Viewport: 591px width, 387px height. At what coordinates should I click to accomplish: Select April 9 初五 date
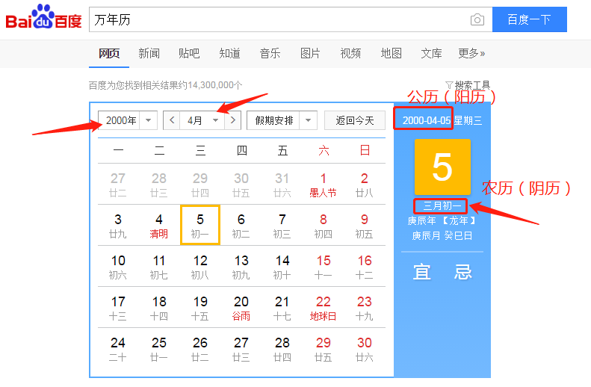[x=364, y=226]
